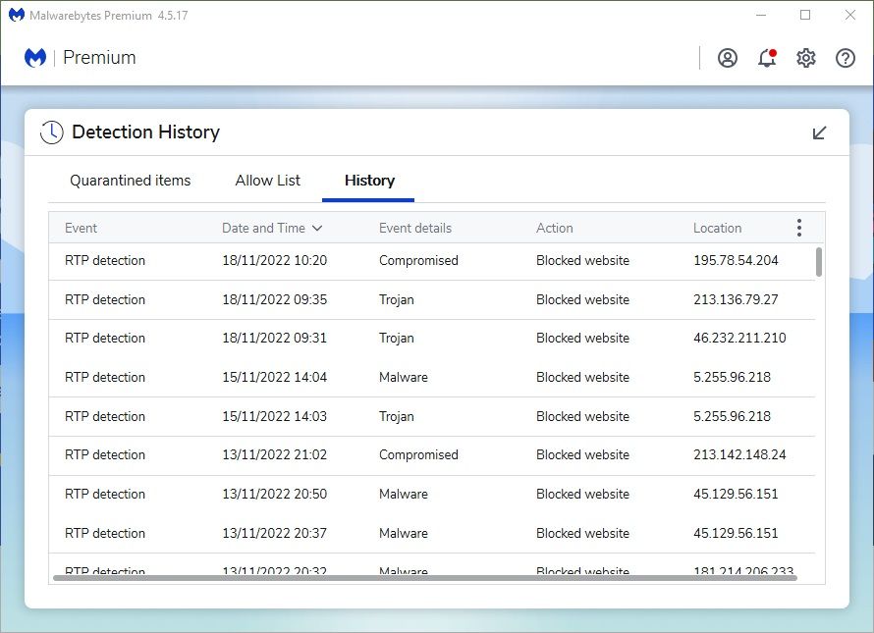Switch to the Quarantined items tab

(x=131, y=181)
